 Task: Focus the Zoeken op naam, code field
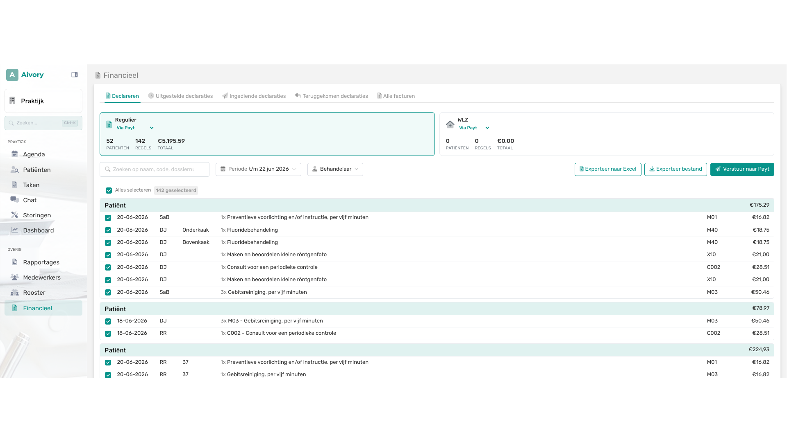[x=155, y=169]
